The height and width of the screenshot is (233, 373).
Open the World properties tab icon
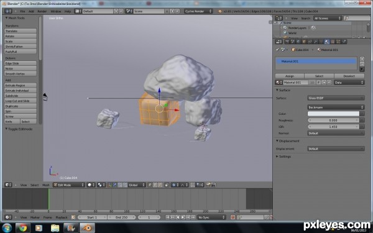coord(298,42)
